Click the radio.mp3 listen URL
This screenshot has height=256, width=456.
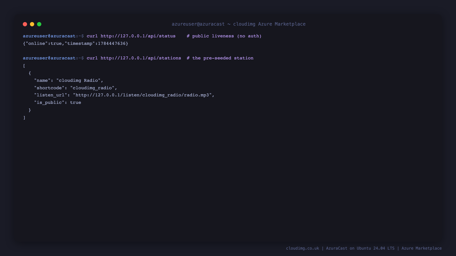pos(142,95)
